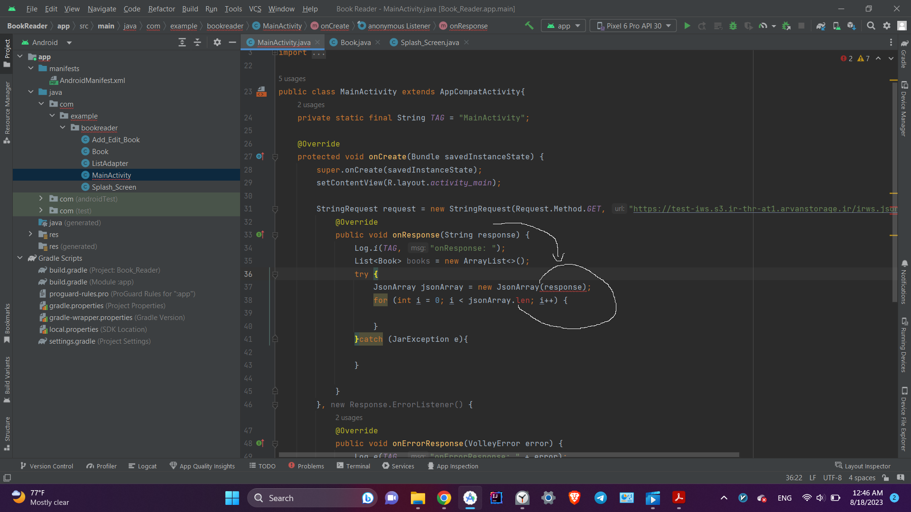Click the Sync Project with Gradle Files icon
This screenshot has height=512, width=911.
click(x=821, y=26)
